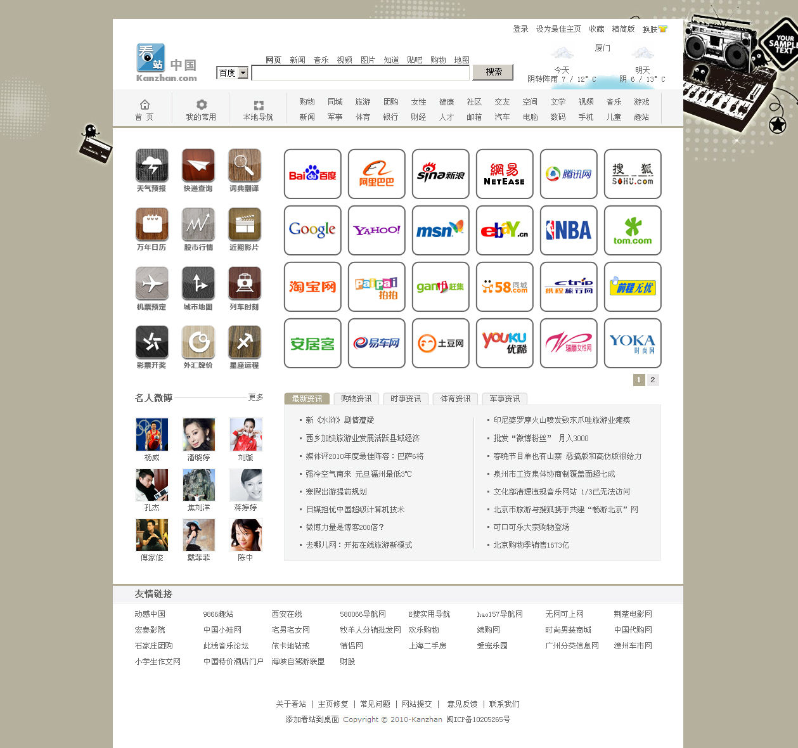
Task: Open the 机票预定 flight booking icon
Action: click(151, 283)
